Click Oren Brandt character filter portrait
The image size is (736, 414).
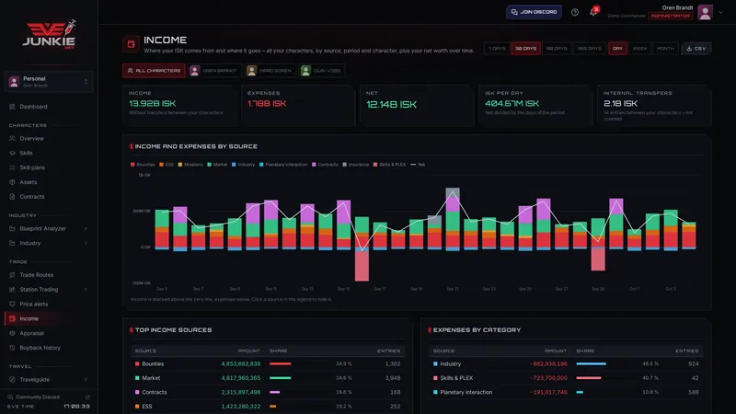click(194, 71)
